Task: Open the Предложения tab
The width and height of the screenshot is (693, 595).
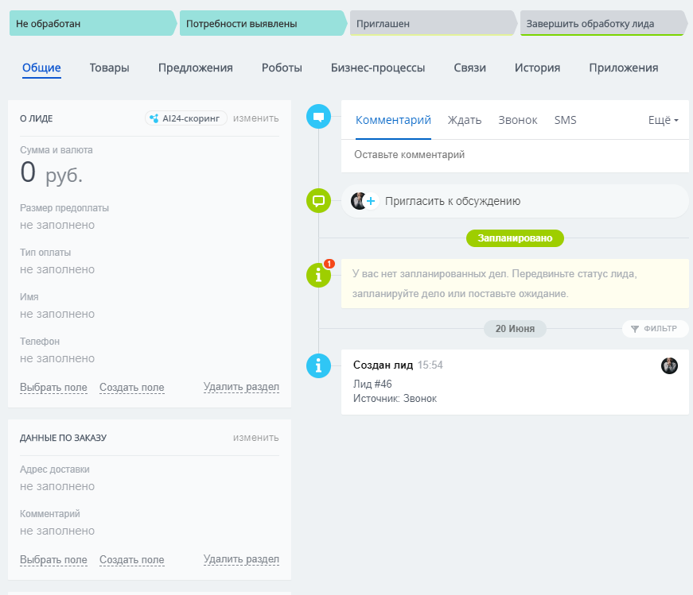Action: (196, 68)
